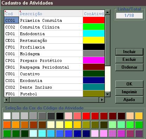Click the vertical scrollbar thumb
The image size is (146, 139).
pyautogui.click(x=108, y=40)
